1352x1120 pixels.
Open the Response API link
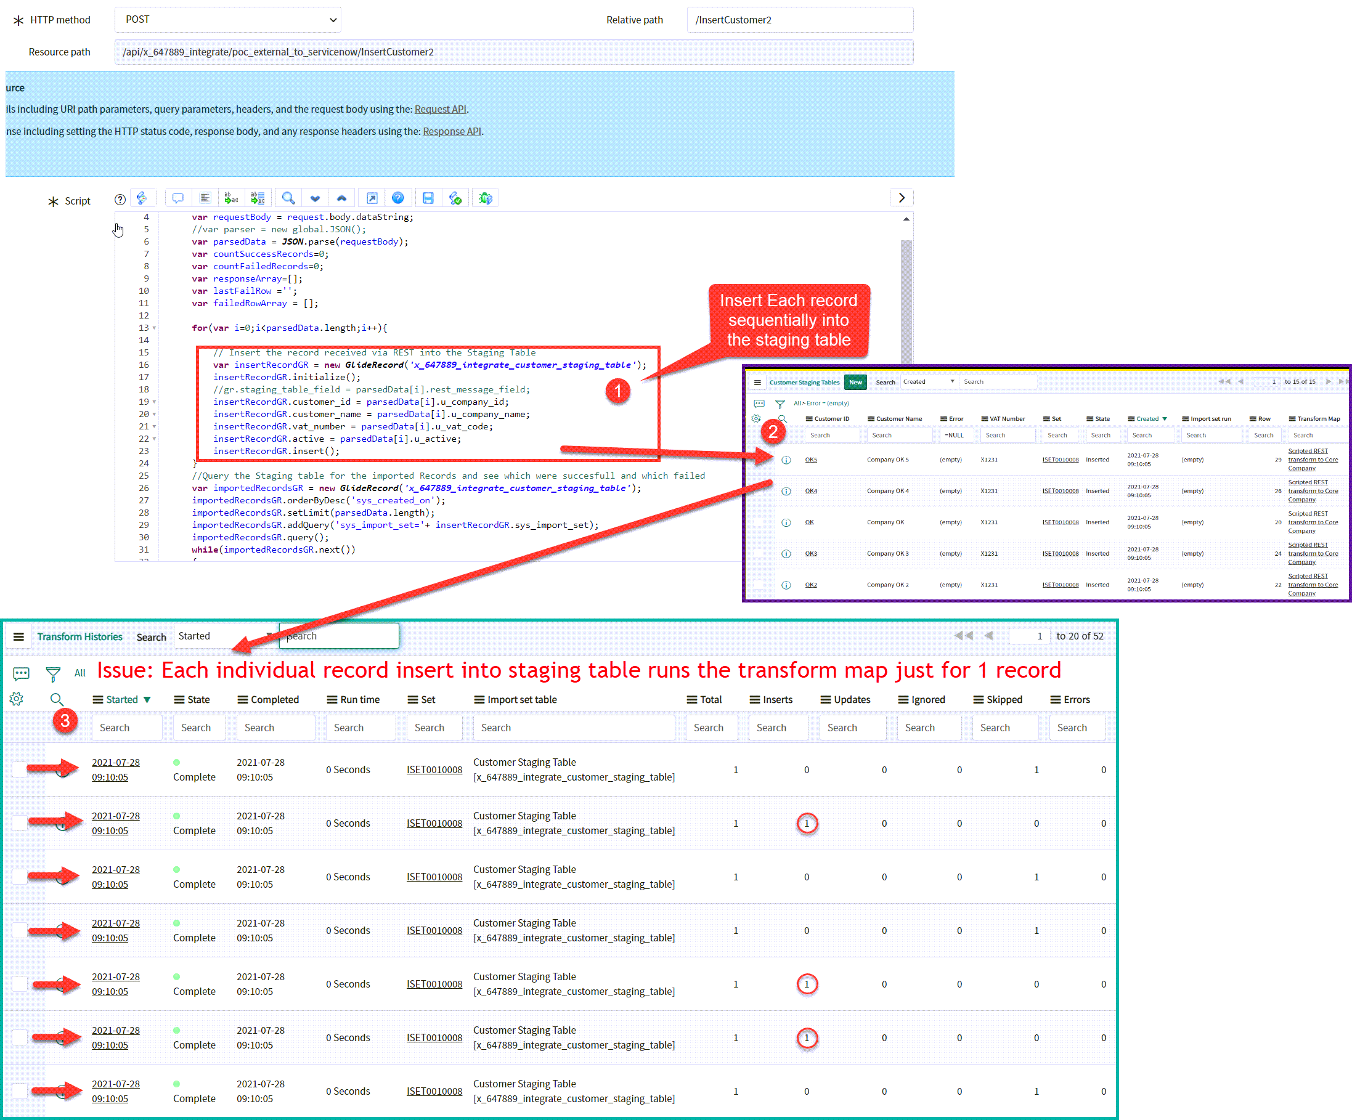(452, 131)
